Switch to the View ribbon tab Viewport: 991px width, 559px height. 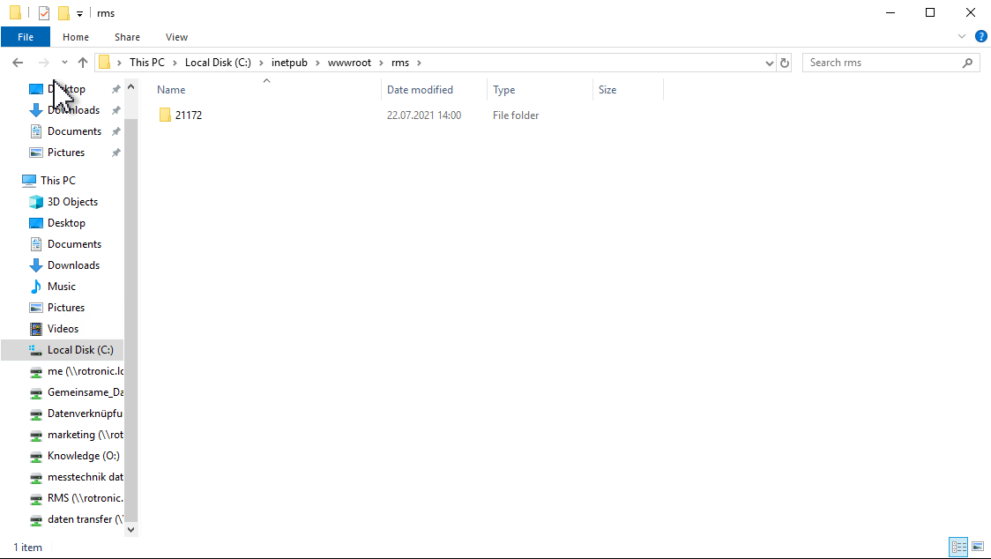[x=176, y=37]
